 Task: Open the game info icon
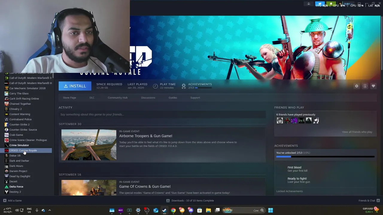point(365,86)
